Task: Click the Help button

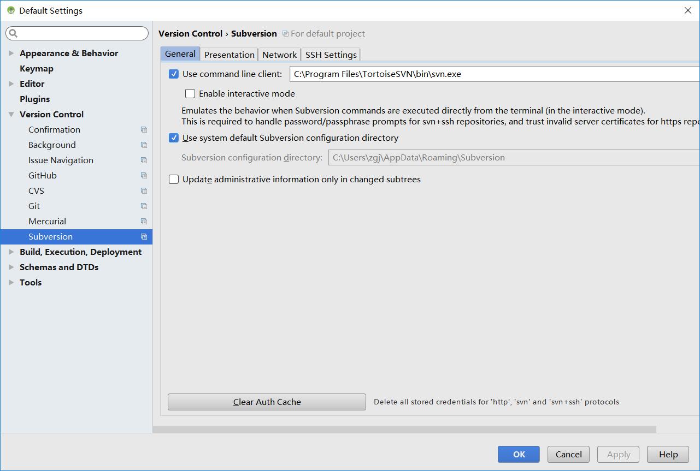Action: (668, 454)
